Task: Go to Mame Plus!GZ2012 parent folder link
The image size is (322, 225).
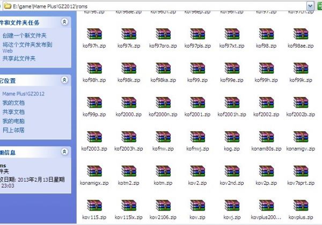Action: coord(23,94)
